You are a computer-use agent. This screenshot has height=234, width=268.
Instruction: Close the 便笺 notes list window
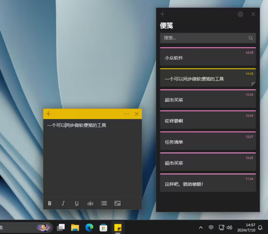pos(253,14)
